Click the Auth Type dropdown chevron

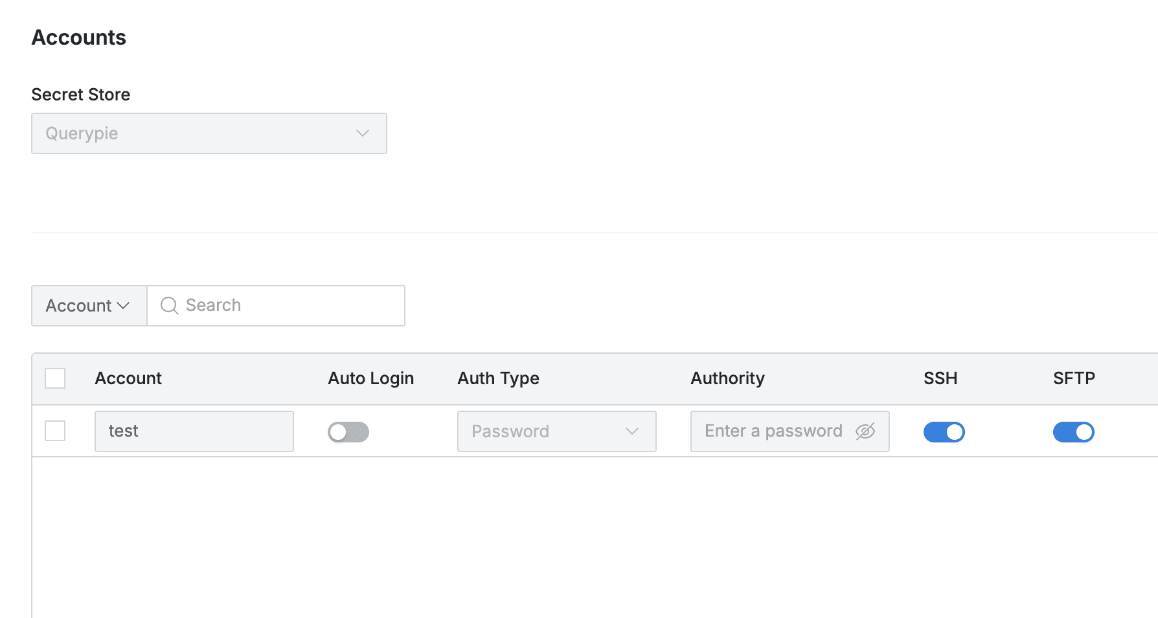631,431
